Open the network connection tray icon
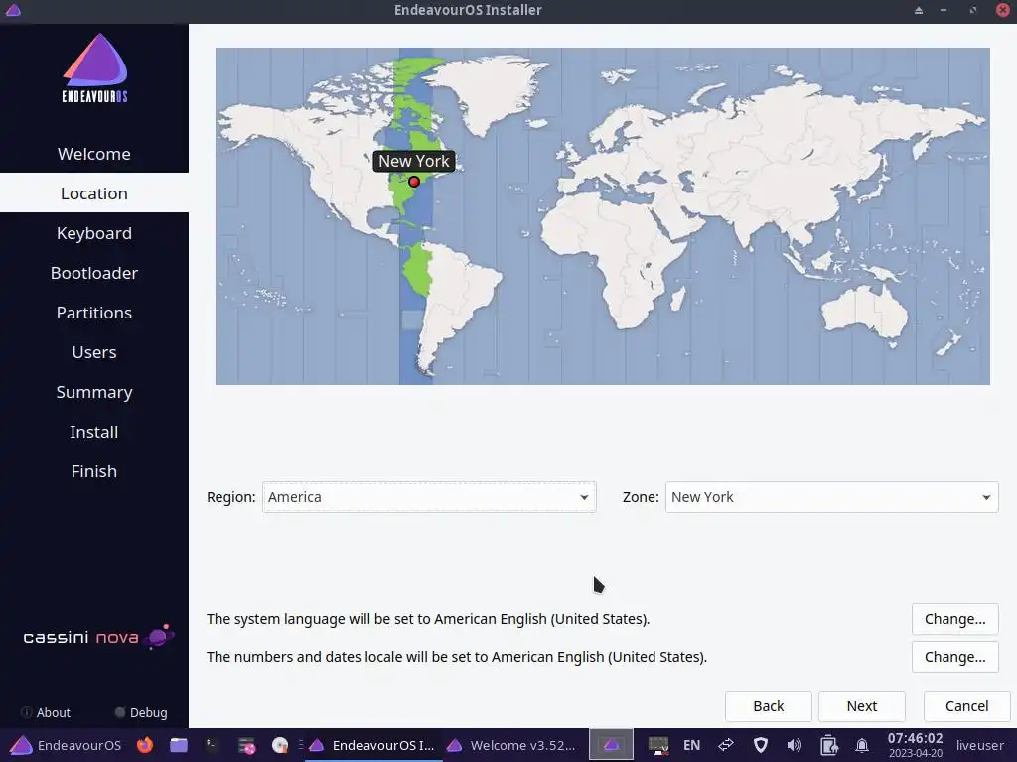This screenshot has width=1017, height=762. [x=726, y=745]
